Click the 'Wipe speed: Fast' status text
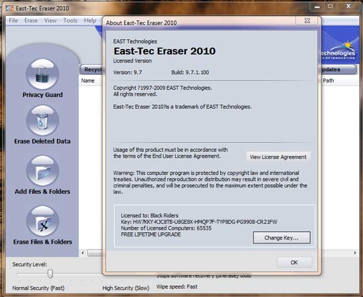Image resolution: width=363 pixels, height=297 pixels. 177,287
